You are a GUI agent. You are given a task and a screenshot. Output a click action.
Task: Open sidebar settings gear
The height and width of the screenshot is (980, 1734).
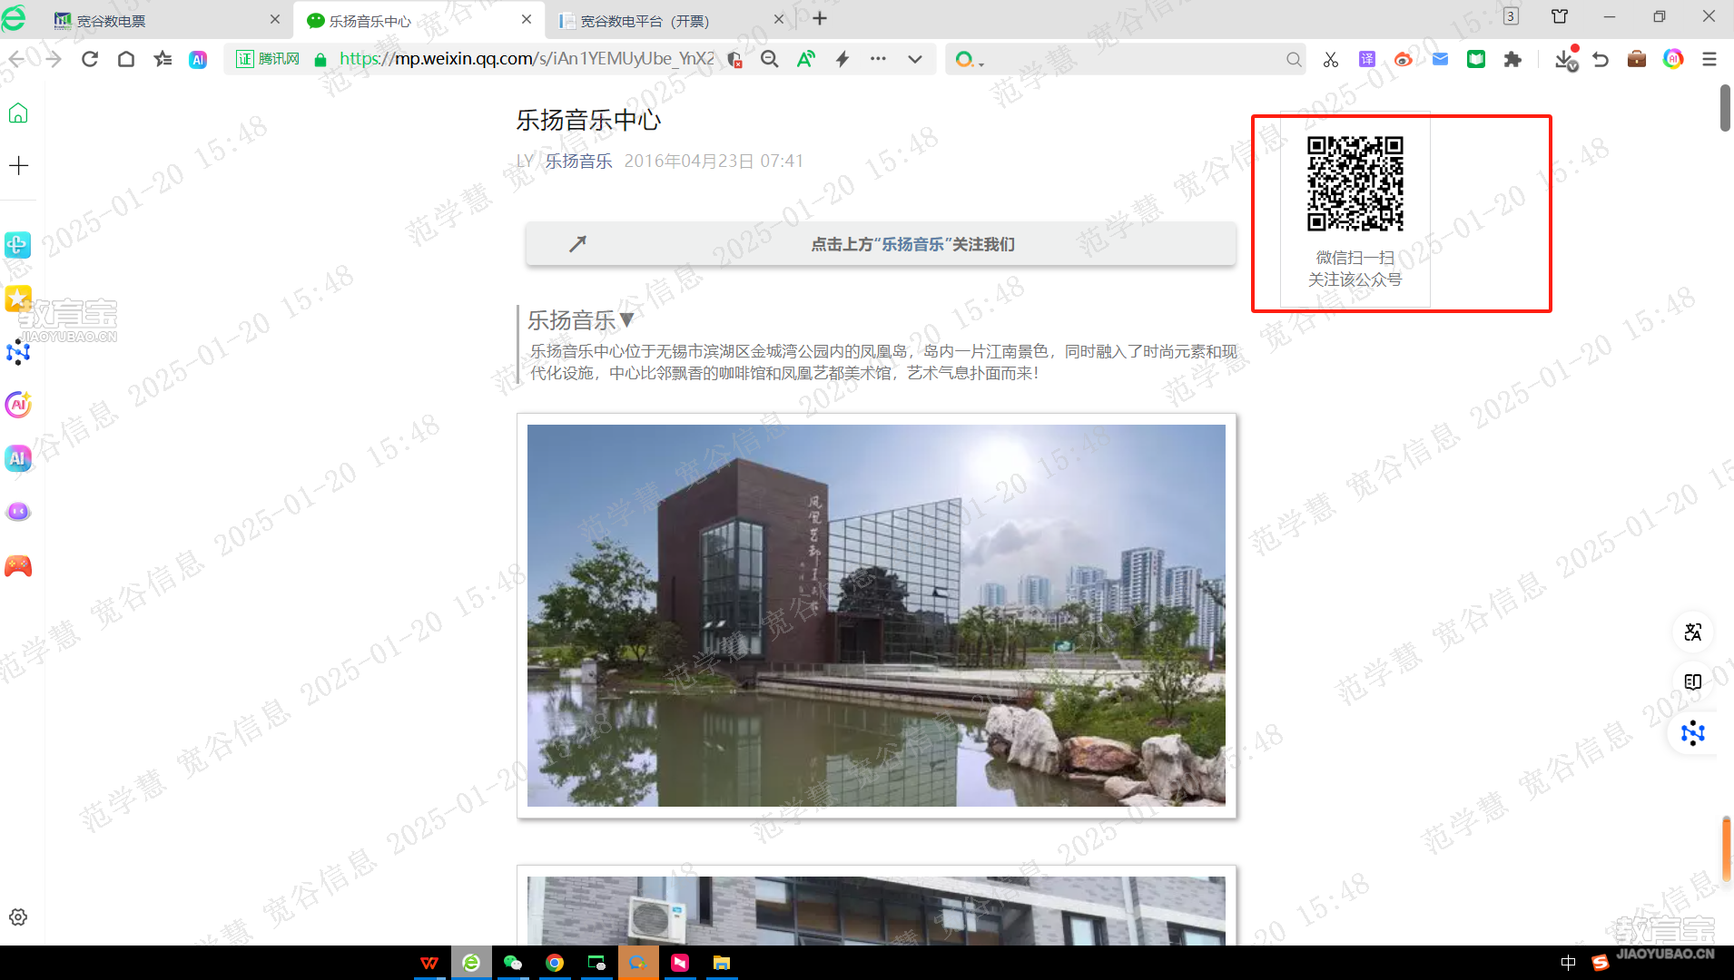pyautogui.click(x=18, y=917)
